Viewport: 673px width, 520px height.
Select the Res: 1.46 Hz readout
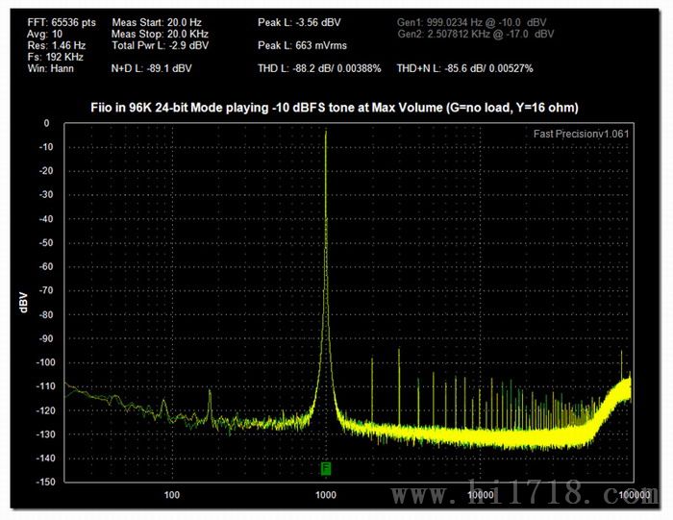tap(56, 45)
